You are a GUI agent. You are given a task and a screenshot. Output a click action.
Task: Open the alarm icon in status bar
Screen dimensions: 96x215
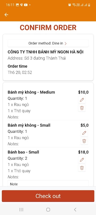[x=70, y=5]
